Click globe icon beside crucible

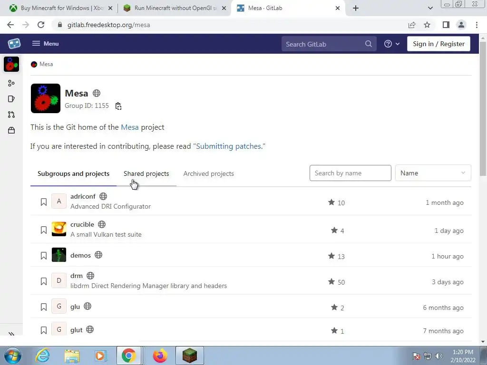[x=102, y=224]
